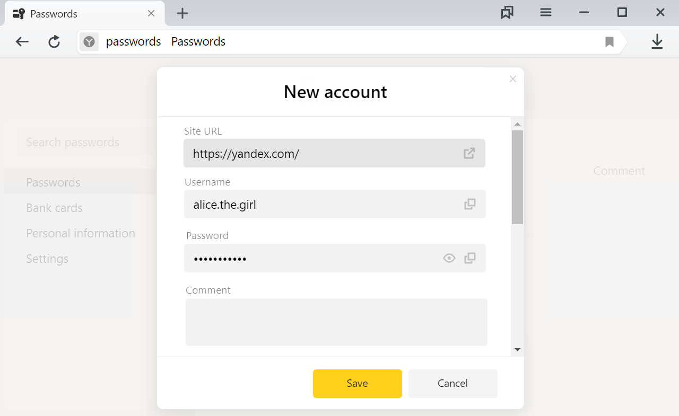Copy the username alice.the.girl
This screenshot has width=679, height=416.
[470, 204]
